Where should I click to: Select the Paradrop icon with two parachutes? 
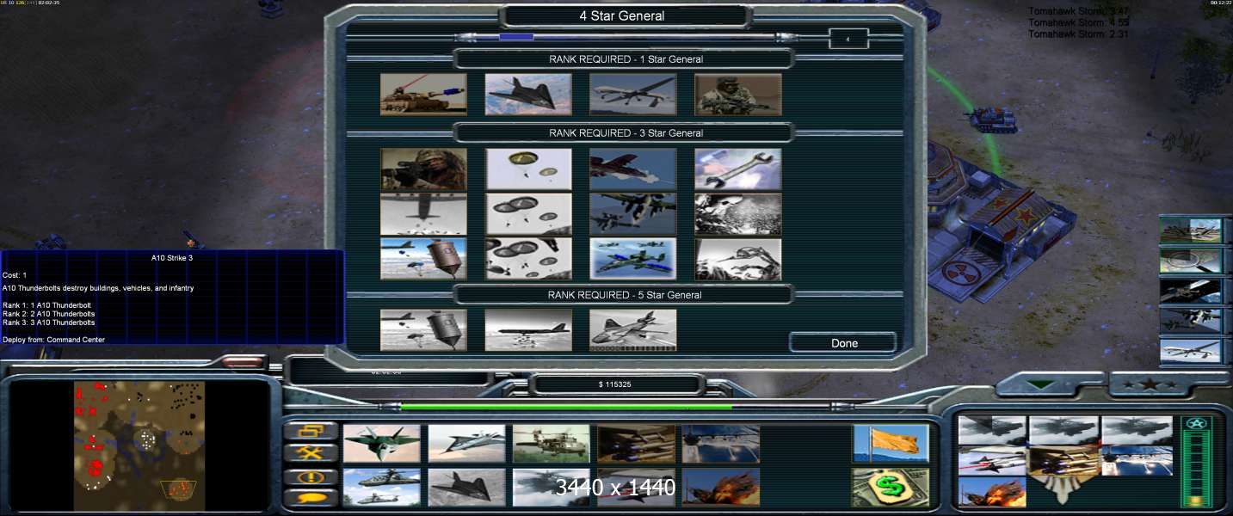click(528, 169)
